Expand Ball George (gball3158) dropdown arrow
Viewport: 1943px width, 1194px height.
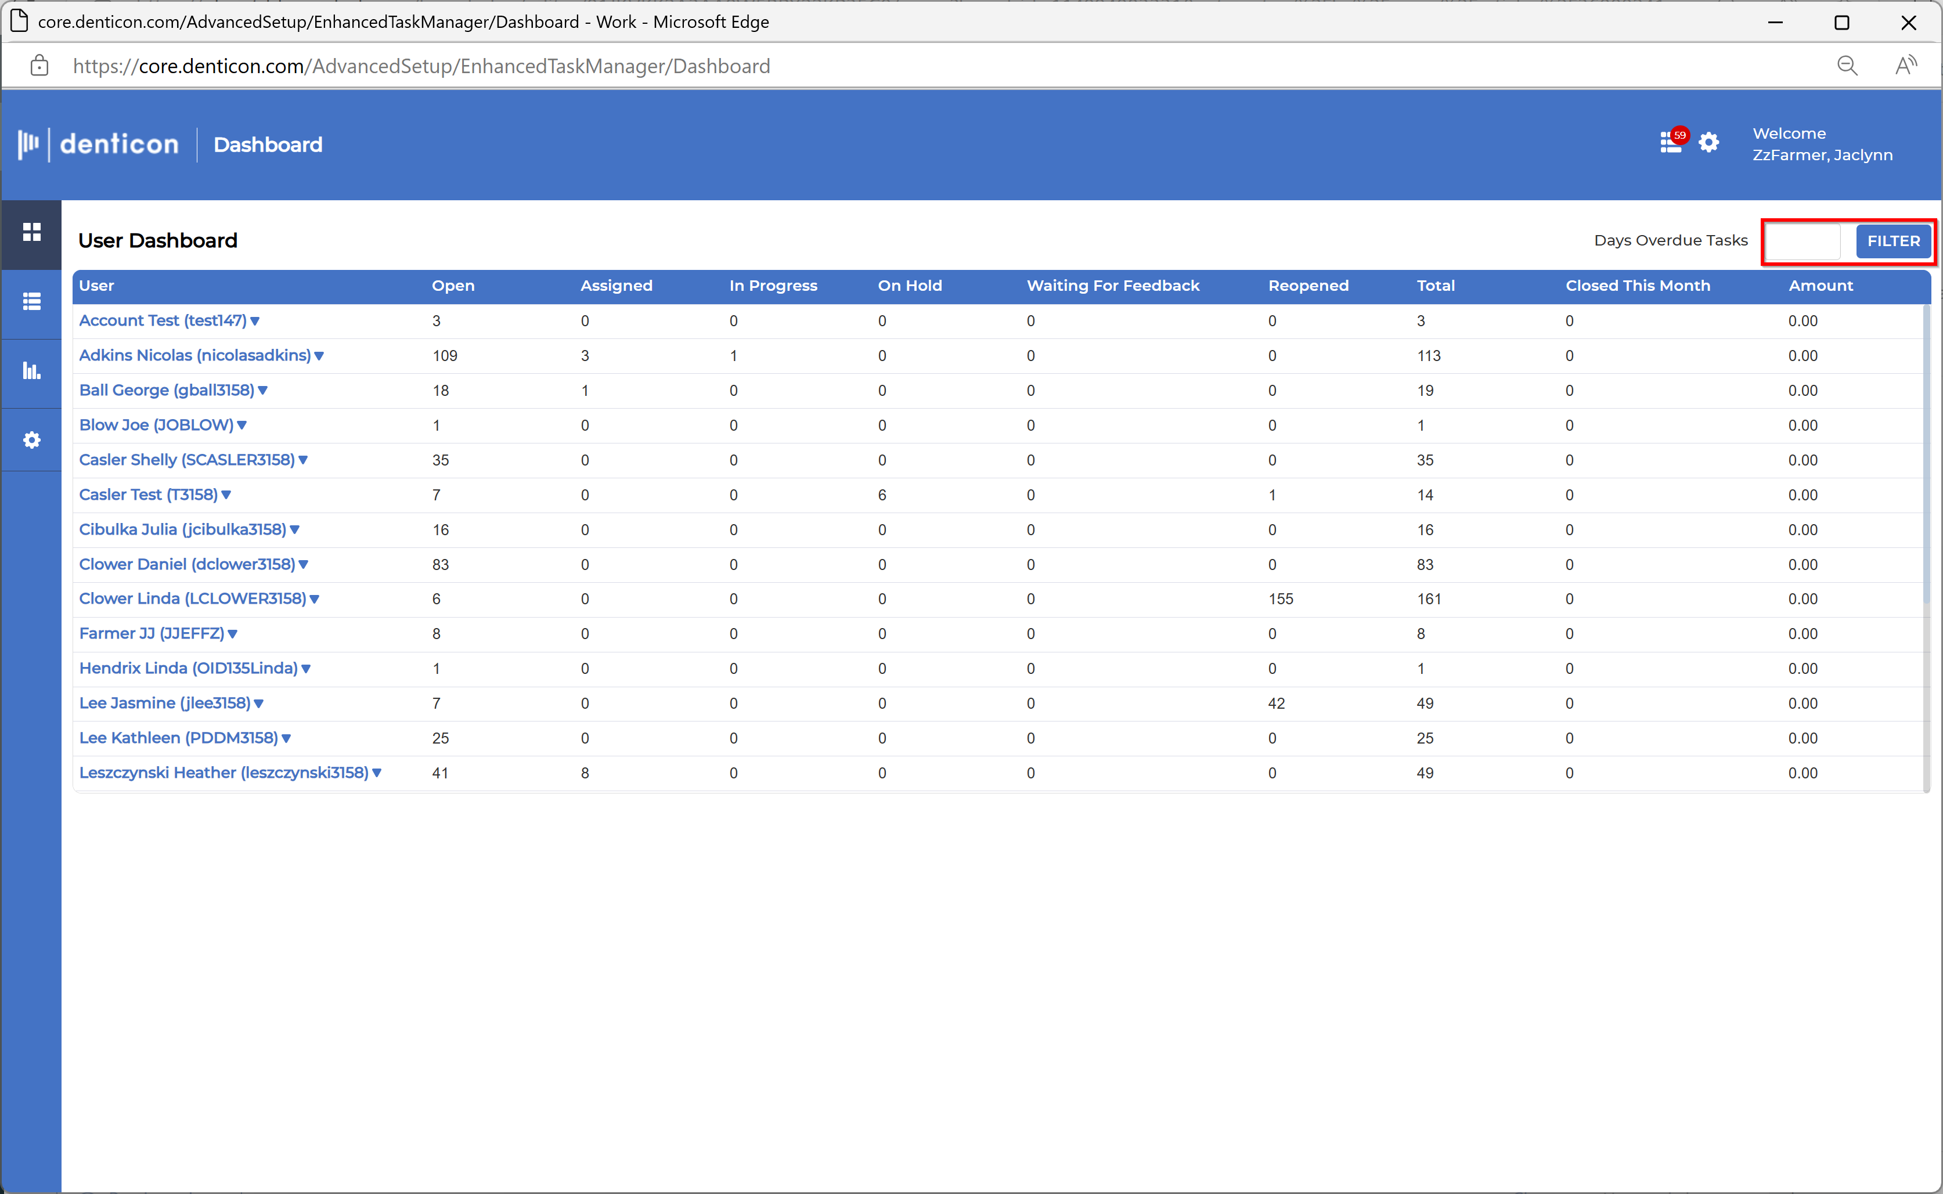coord(263,391)
